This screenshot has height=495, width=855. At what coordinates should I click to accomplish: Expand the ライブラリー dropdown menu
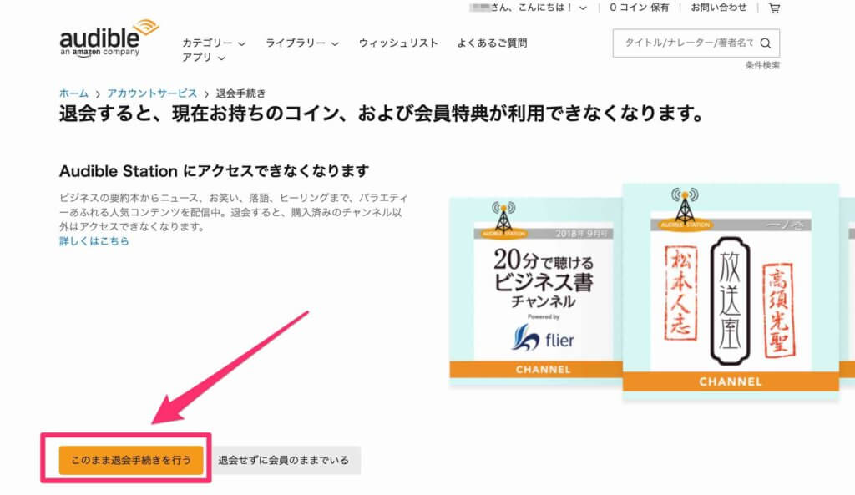point(302,43)
